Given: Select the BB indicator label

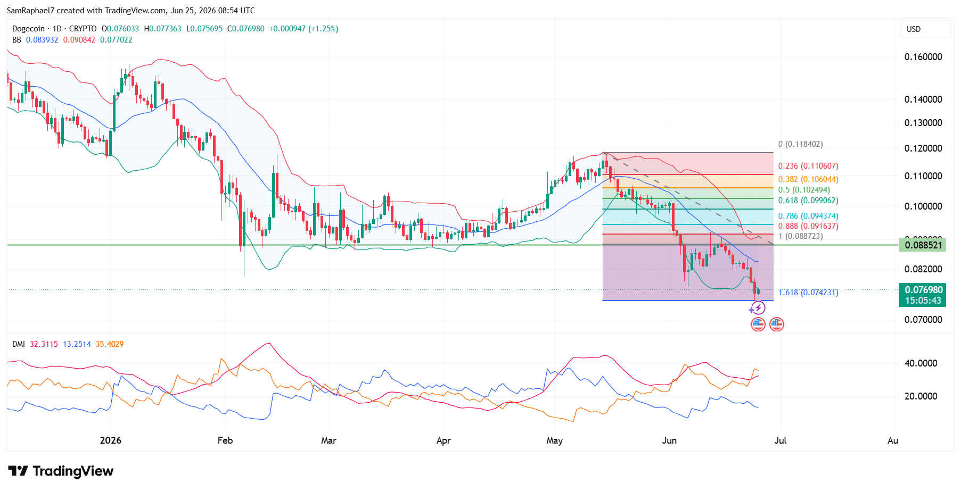Looking at the screenshot, I should (x=17, y=40).
